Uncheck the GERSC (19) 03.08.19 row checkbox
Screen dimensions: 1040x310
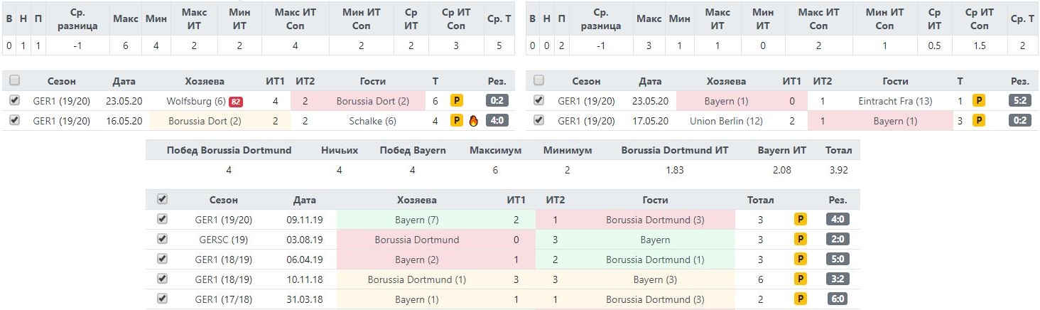(x=162, y=239)
